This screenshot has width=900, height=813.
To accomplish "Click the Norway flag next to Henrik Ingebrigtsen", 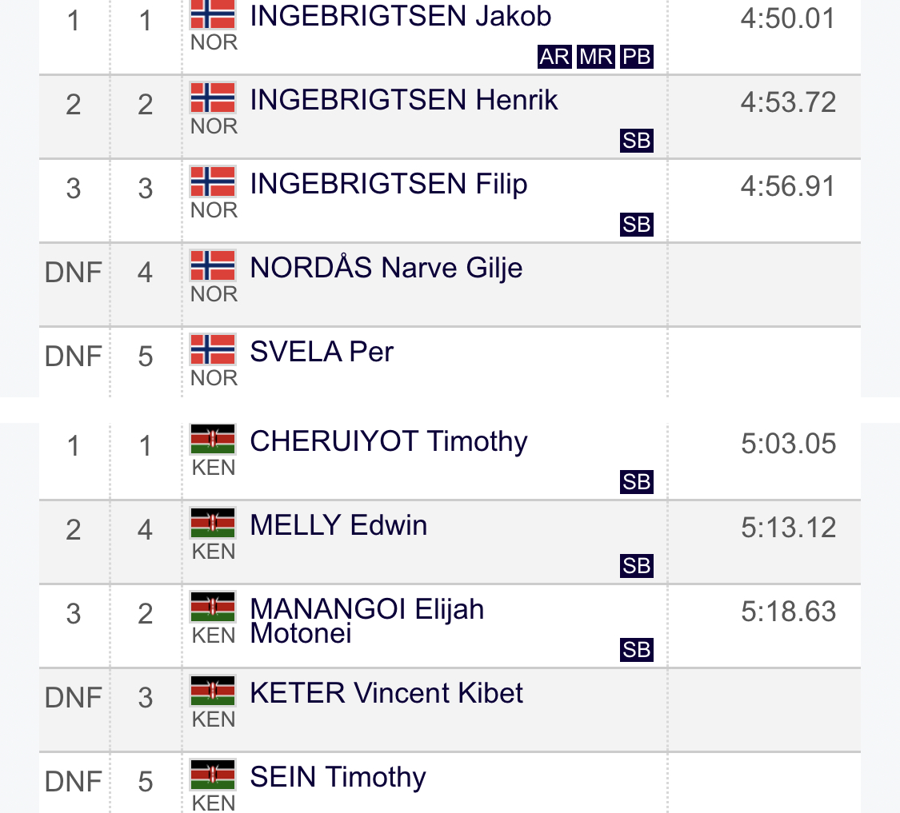I will (213, 98).
